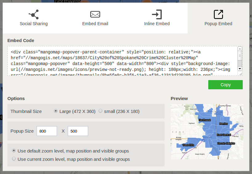This screenshot has width=252, height=174.
Task: Select the Popup Embed tab label
Action: point(218,24)
